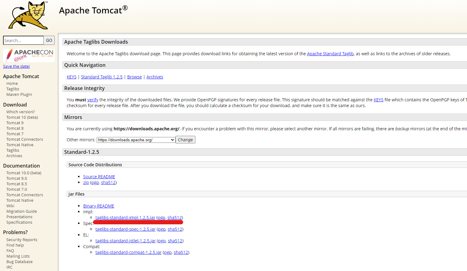Open the Bug Database sidebar link
This screenshot has height=271, width=467.
point(20,262)
